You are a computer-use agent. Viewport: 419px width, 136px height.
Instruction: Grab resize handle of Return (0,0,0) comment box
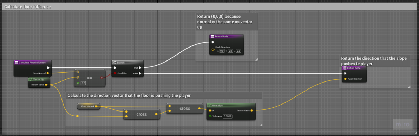click(256, 60)
